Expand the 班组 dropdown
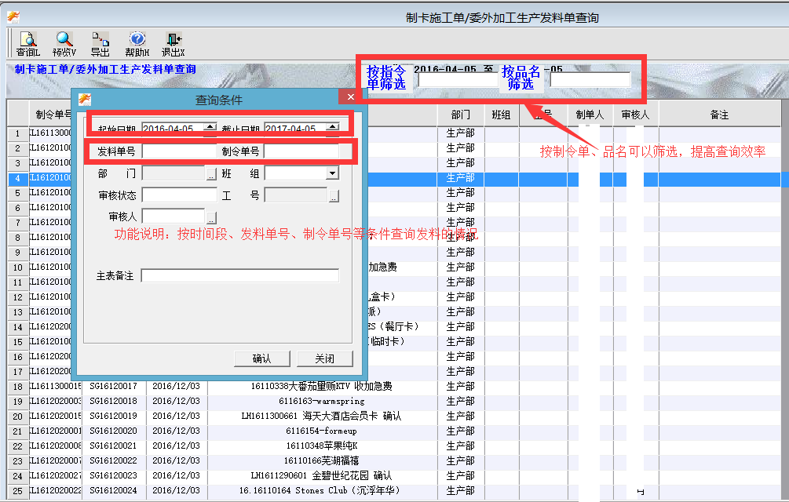The width and height of the screenshot is (789, 502). [332, 173]
